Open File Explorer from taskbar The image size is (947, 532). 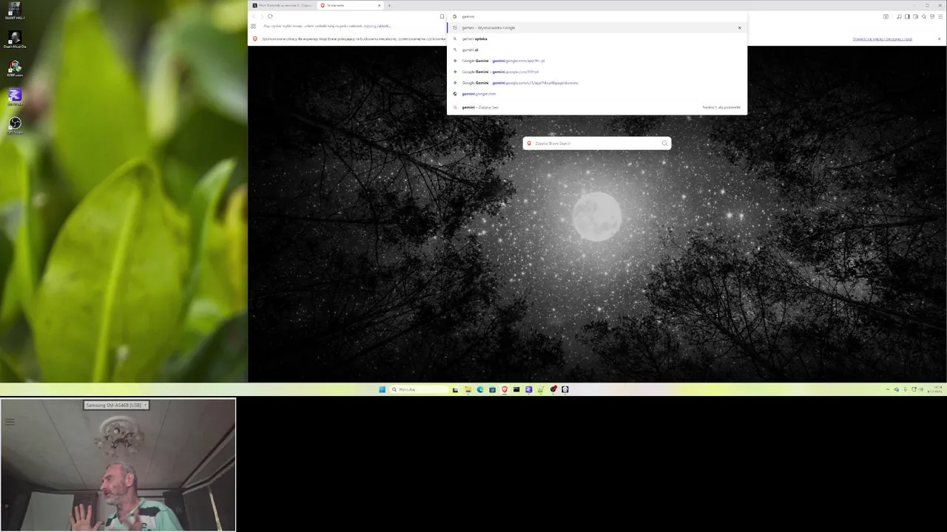pyautogui.click(x=468, y=389)
